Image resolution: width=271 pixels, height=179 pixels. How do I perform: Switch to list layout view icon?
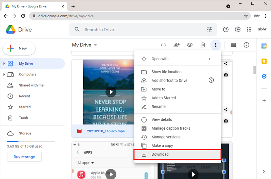pos(233,45)
